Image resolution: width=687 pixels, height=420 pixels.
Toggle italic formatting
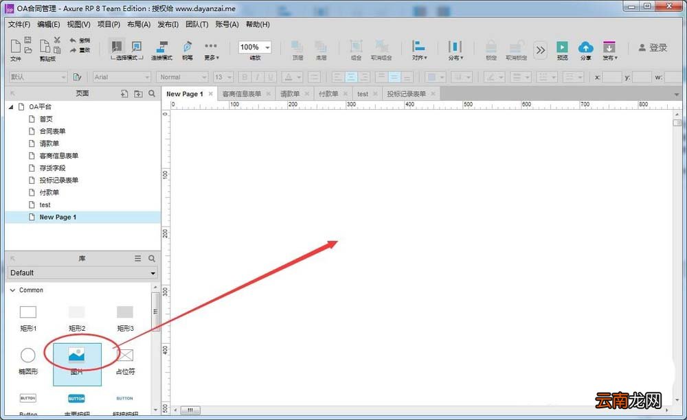pyautogui.click(x=258, y=78)
